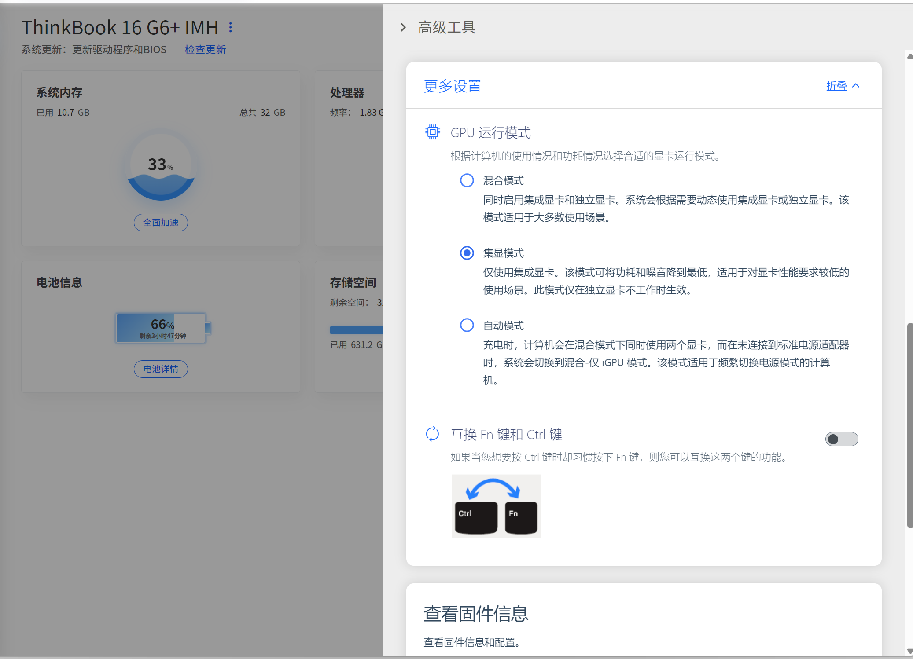913x659 pixels.
Task: Click the 系统内存 card title
Action: [x=59, y=92]
